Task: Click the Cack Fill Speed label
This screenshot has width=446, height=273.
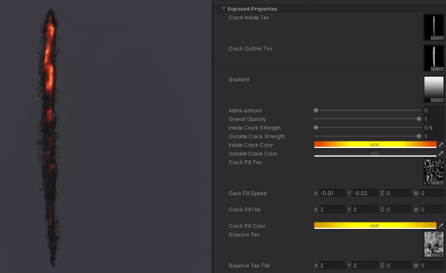Action: (x=248, y=193)
